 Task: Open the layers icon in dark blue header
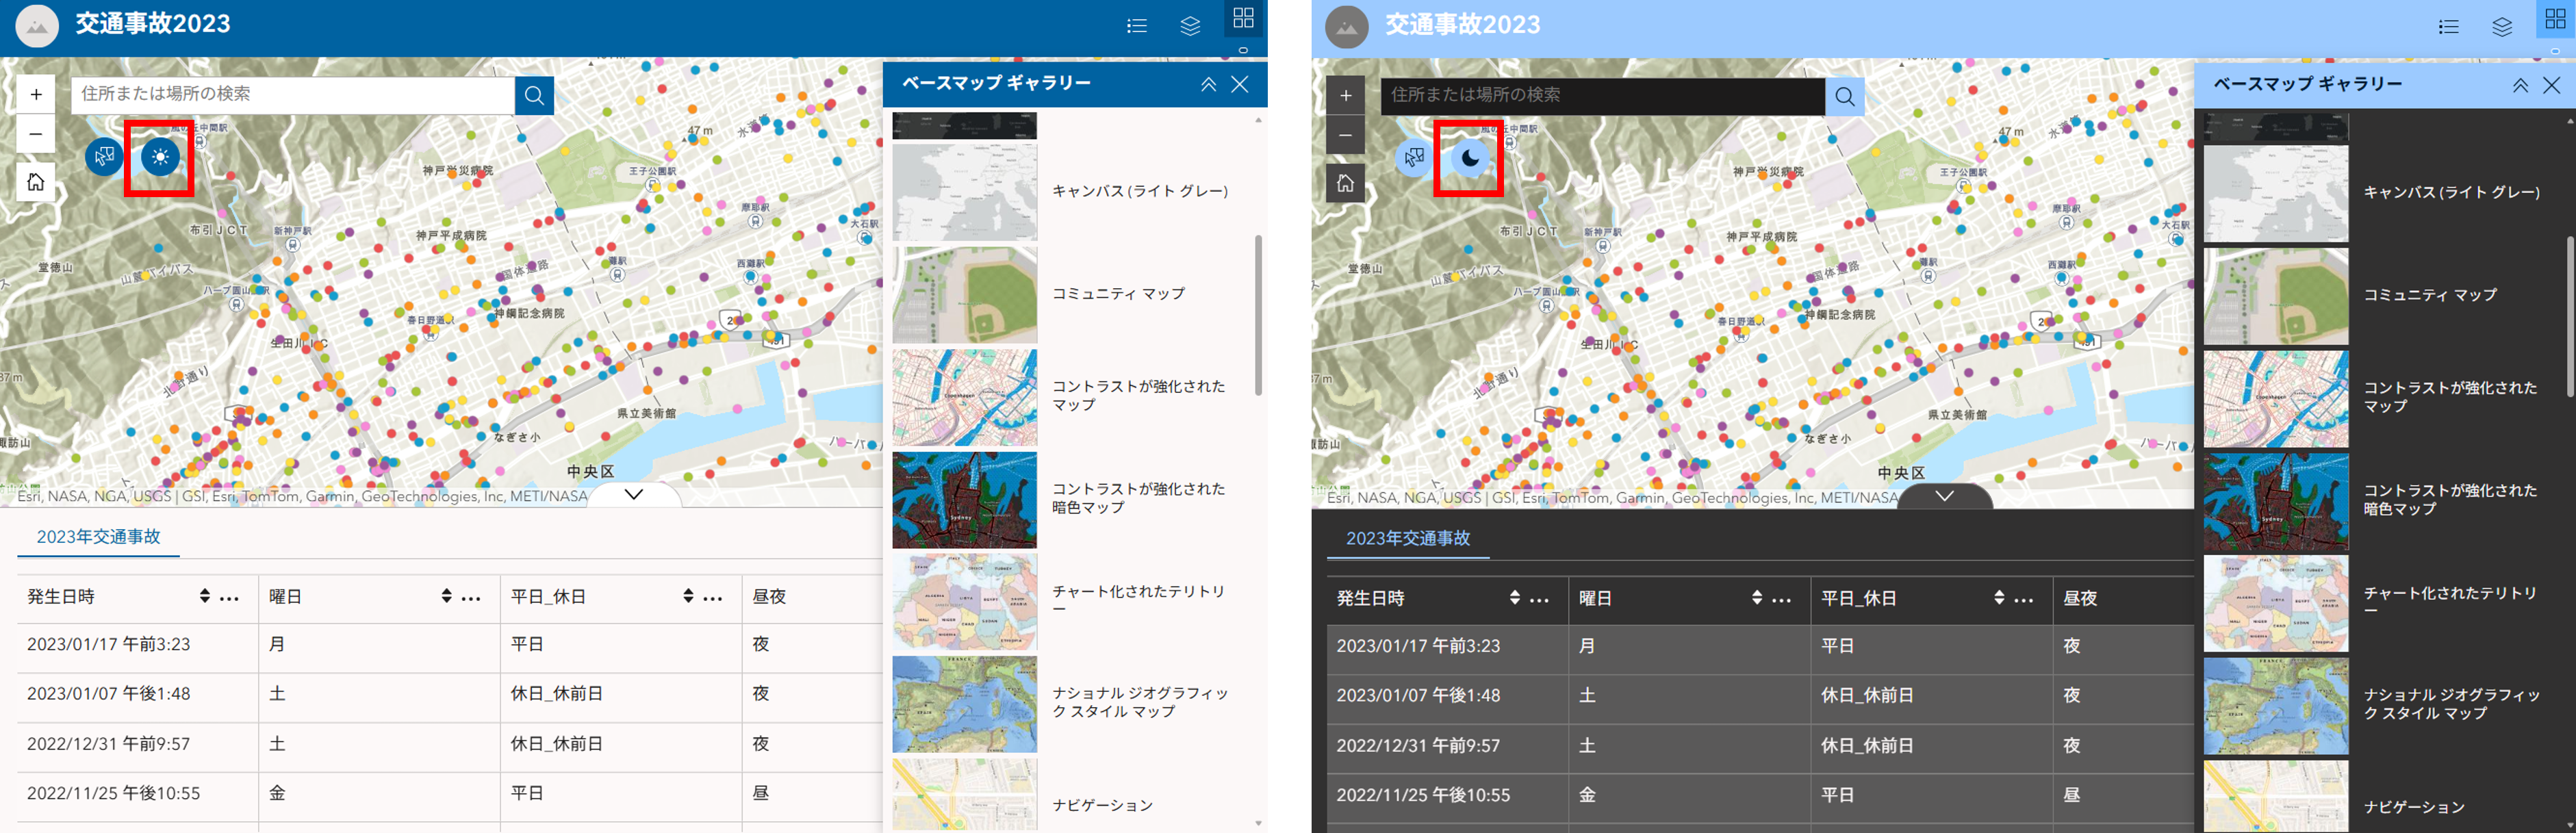(1190, 26)
